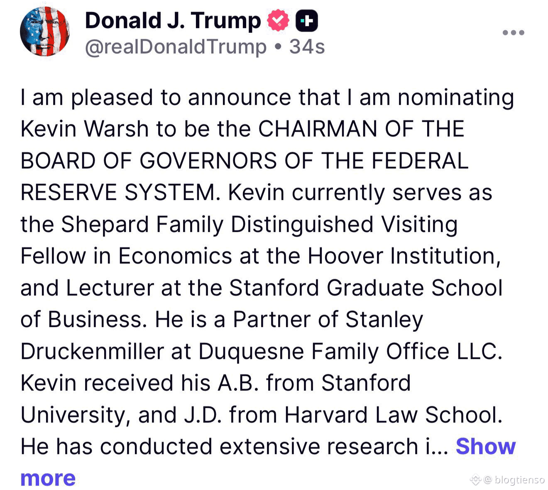Click the text Shepard Family Distinguished Visiting
Image resolution: width=548 pixels, height=490 pixels.
[259, 224]
